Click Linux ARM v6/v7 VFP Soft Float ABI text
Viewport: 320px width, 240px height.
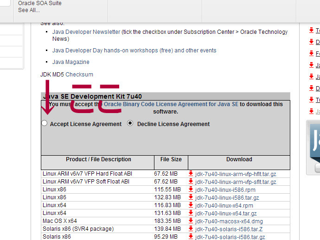point(86,182)
